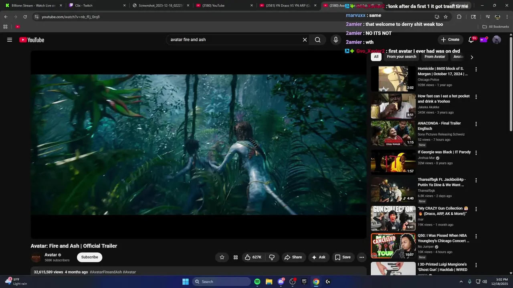Open the Chrome extensions puzzle icon
Viewport: 513px width, 288px height.
pyautogui.click(x=459, y=17)
